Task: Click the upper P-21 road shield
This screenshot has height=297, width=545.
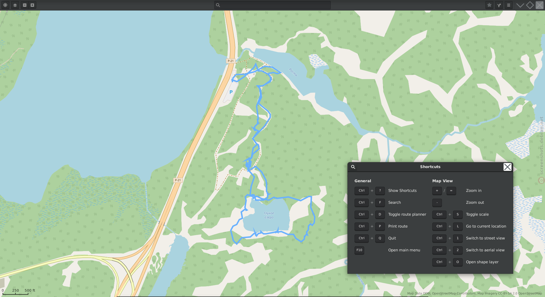Action: click(x=230, y=61)
